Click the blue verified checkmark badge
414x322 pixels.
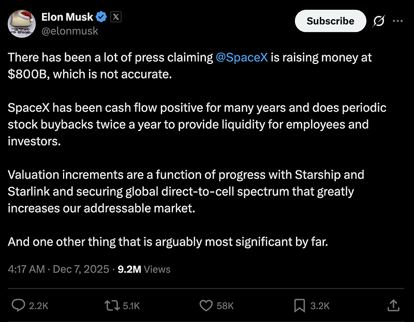[102, 17]
